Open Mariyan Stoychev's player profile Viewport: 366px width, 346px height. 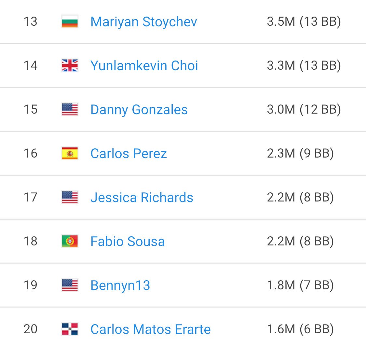(143, 22)
